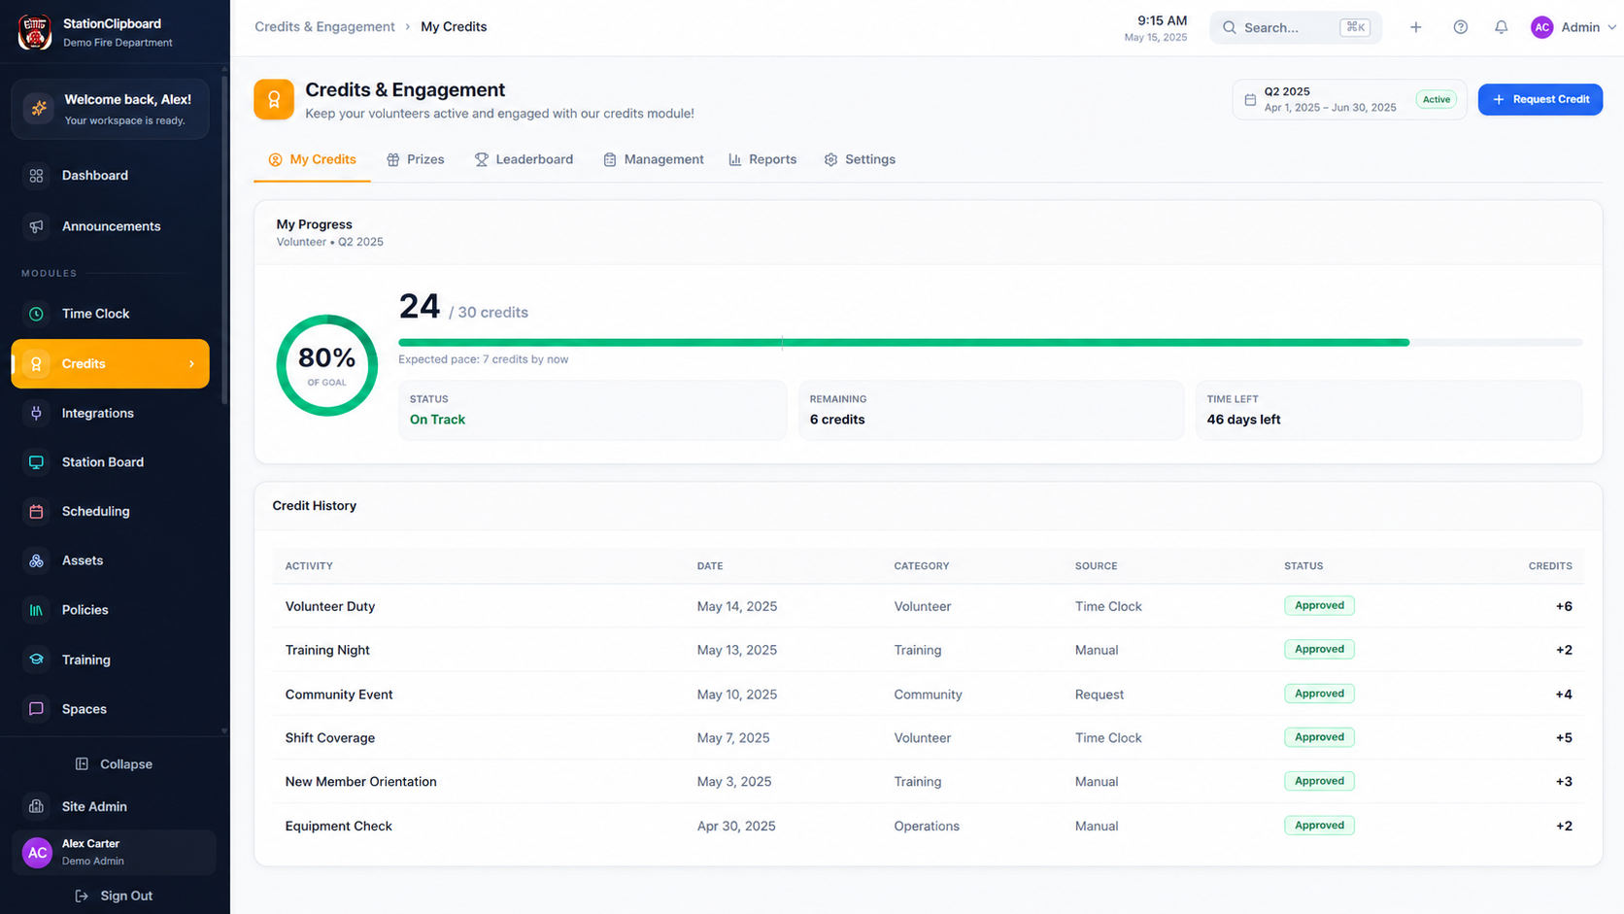Click the Announcements megaphone icon
The height and width of the screenshot is (914, 1624).
click(36, 226)
